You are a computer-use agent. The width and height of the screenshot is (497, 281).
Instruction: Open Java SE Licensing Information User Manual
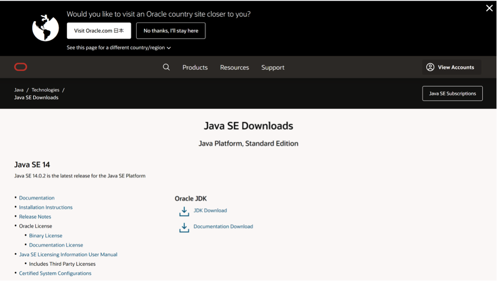(x=68, y=255)
